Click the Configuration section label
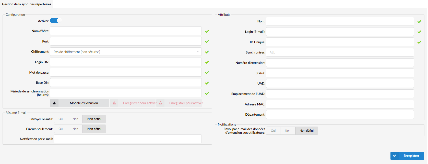The image size is (428, 164). coord(15,15)
